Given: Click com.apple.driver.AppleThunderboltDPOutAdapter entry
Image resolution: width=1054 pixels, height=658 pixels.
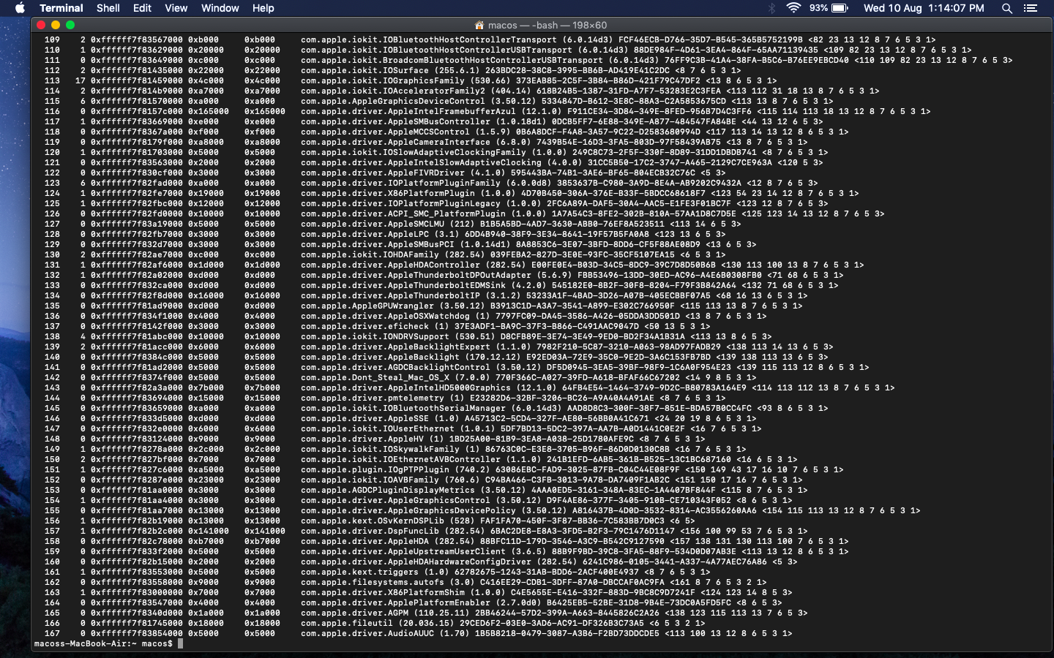Looking at the screenshot, I should (416, 275).
